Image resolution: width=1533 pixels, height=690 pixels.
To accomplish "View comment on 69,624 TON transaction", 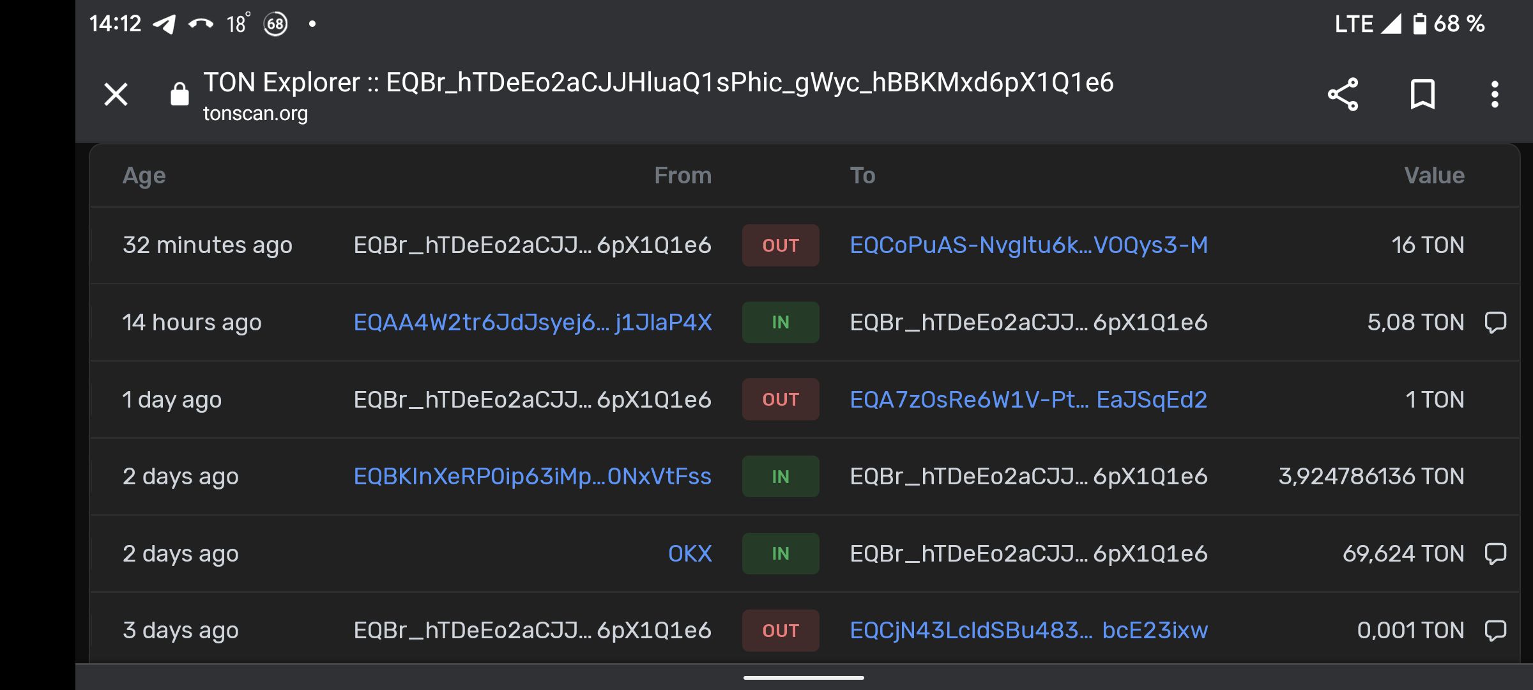I will [1495, 553].
